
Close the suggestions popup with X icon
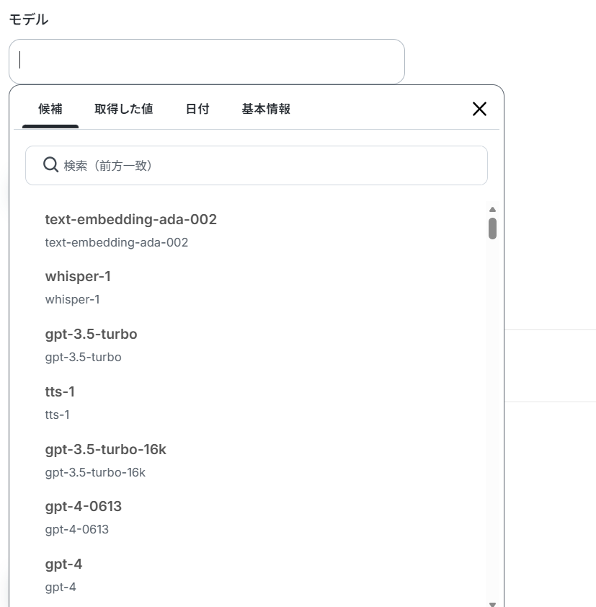coord(479,109)
